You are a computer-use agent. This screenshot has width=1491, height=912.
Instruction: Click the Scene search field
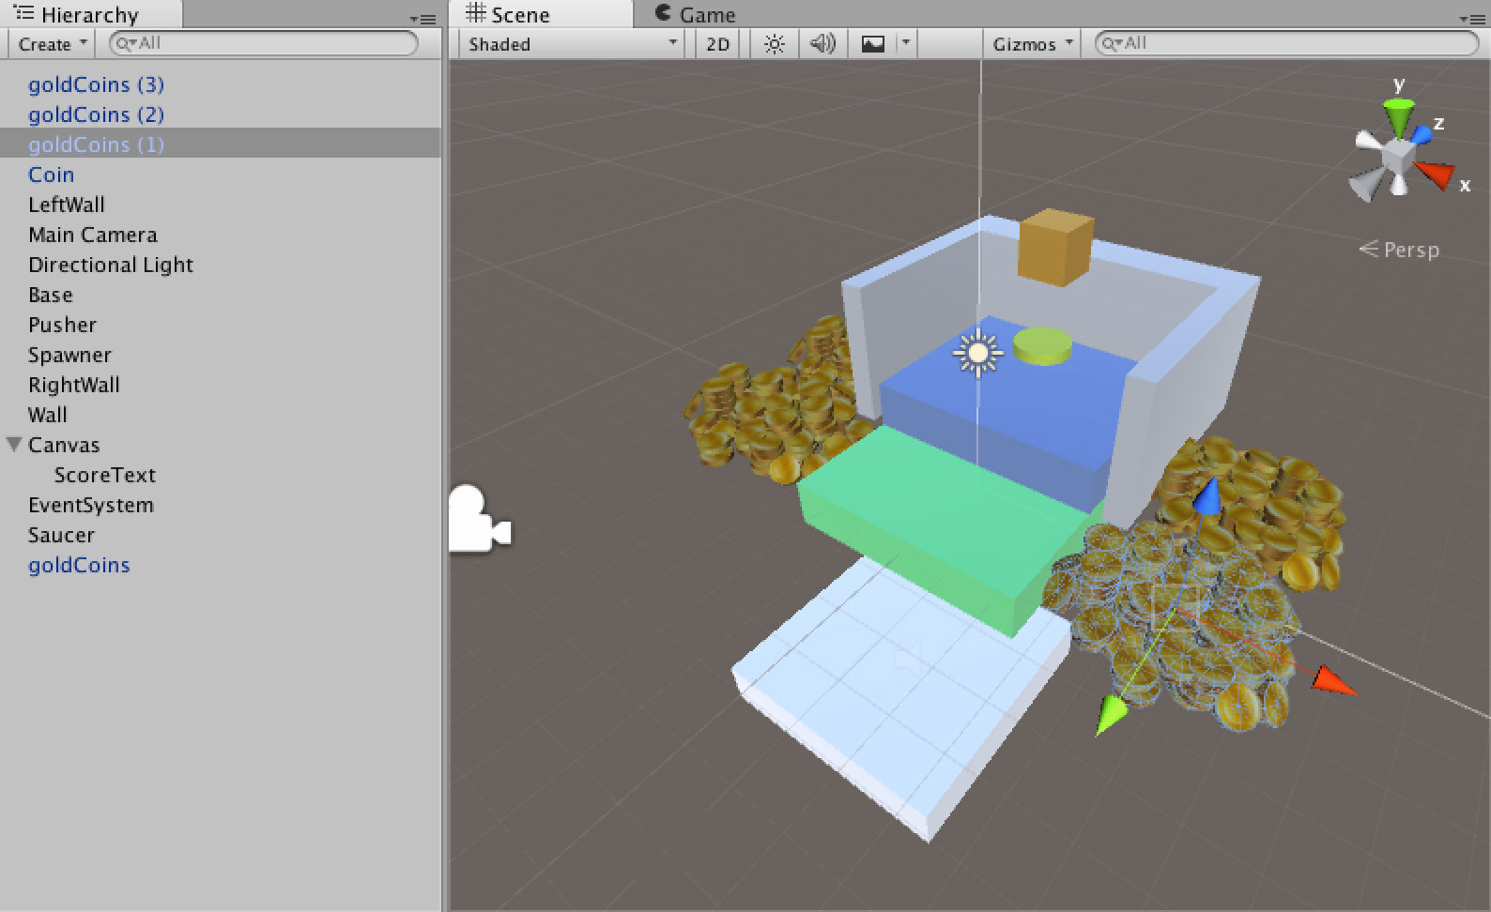pyautogui.click(x=1287, y=43)
